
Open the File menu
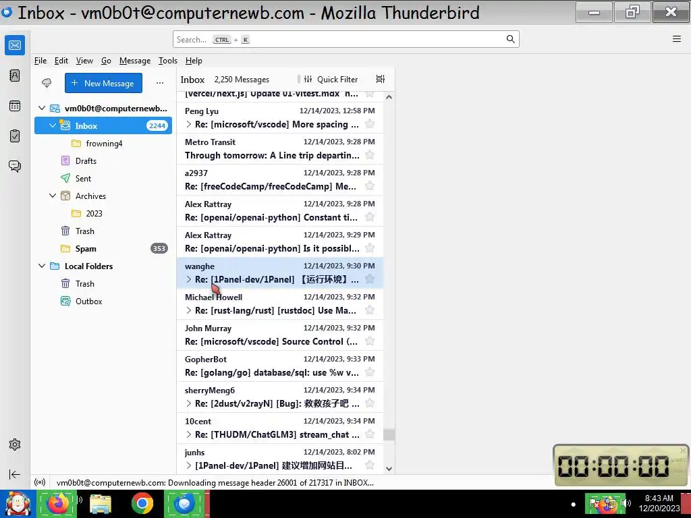coord(40,61)
